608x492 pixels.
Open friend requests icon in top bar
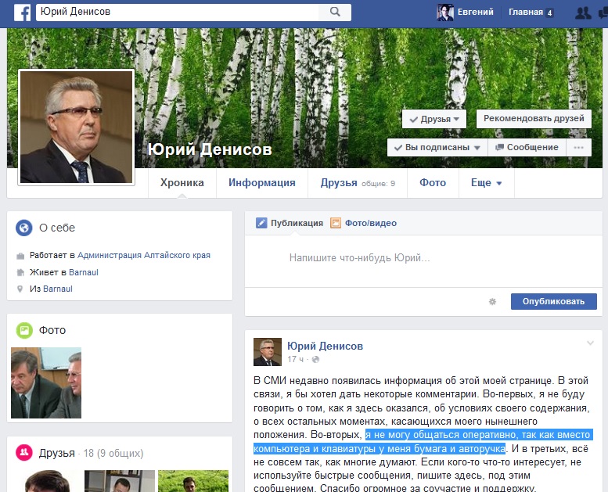583,13
